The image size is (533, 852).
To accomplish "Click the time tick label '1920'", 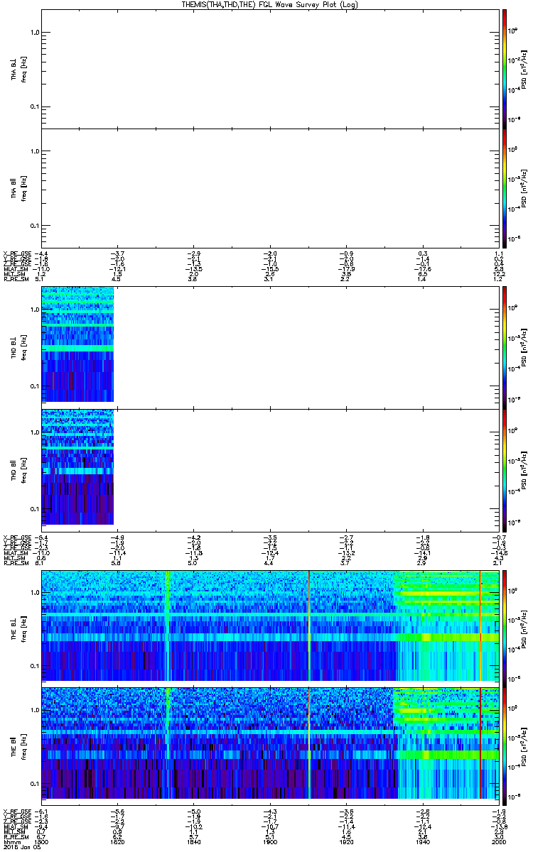I will tap(346, 841).
